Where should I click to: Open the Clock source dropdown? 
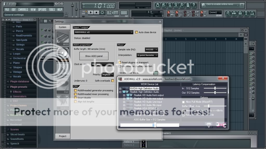click(x=102, y=64)
